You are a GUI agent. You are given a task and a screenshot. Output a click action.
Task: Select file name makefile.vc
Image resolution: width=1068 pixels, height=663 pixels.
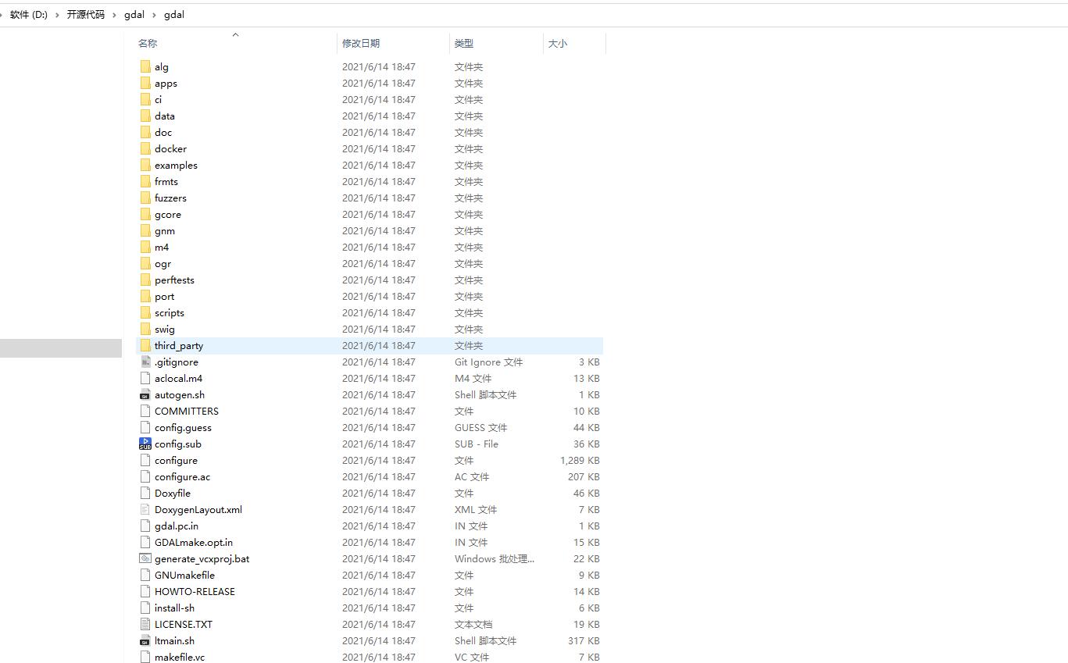(180, 657)
